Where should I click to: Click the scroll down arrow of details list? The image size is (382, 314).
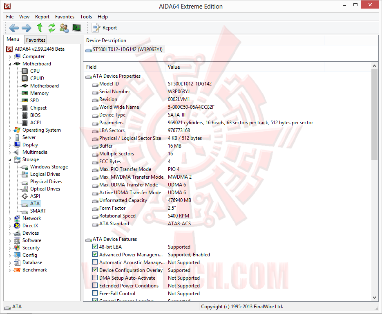click(x=374, y=297)
